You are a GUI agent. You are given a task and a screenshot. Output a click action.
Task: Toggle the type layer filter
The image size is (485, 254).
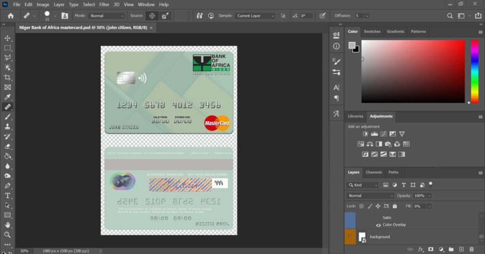point(404,185)
